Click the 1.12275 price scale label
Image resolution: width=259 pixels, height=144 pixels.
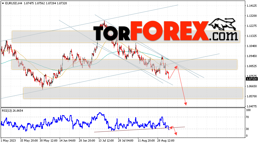(x=252, y=26)
